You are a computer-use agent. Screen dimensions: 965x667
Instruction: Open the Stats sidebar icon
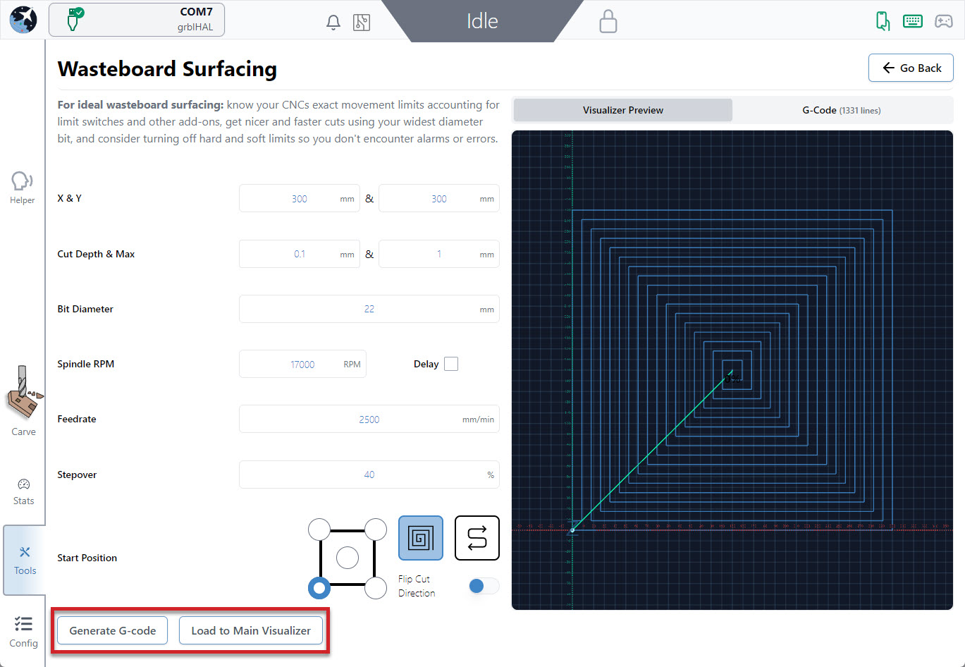click(23, 491)
